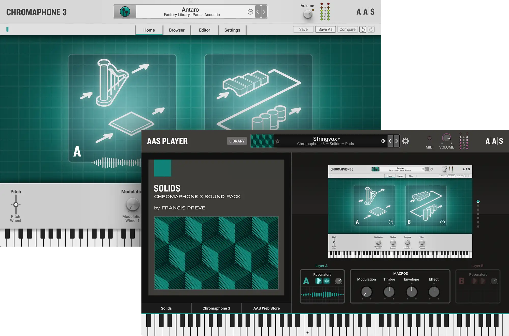The image size is (509, 336).
Task: Click the Solids pack thumbnail beside Stringvox
Action: pyautogui.click(x=262, y=141)
